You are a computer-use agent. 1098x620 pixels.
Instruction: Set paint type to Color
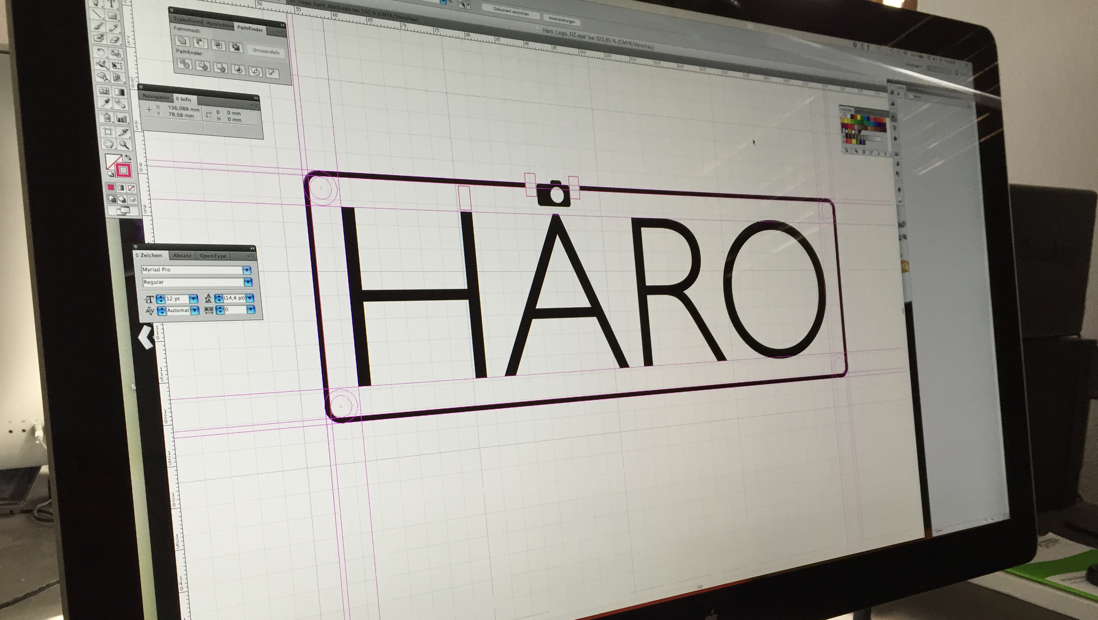coord(111,187)
